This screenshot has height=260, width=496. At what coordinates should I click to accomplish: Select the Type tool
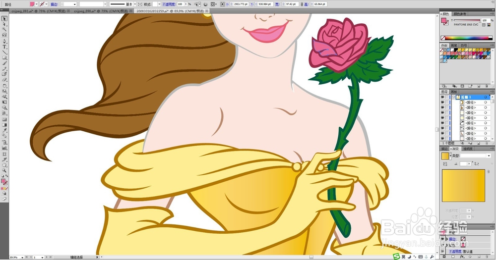tap(4, 47)
